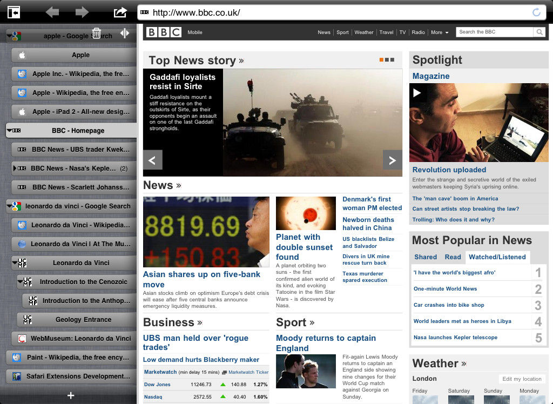Open the stock ticker 8819.69 news thumbnail
Viewport: 553px width, 404px height.
(x=206, y=232)
